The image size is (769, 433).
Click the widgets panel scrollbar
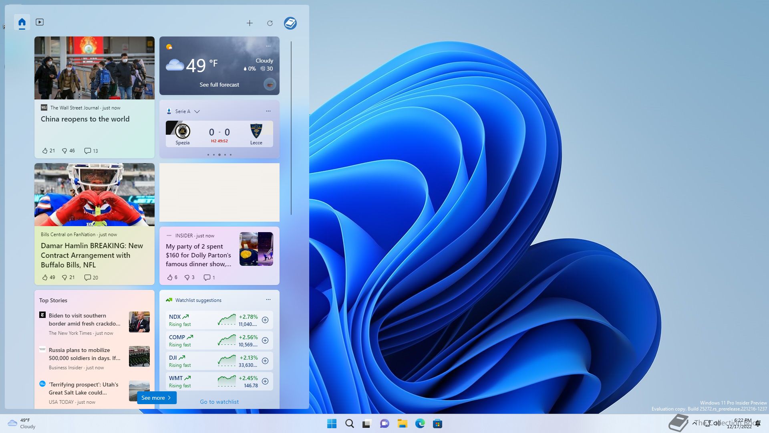pyautogui.click(x=291, y=128)
